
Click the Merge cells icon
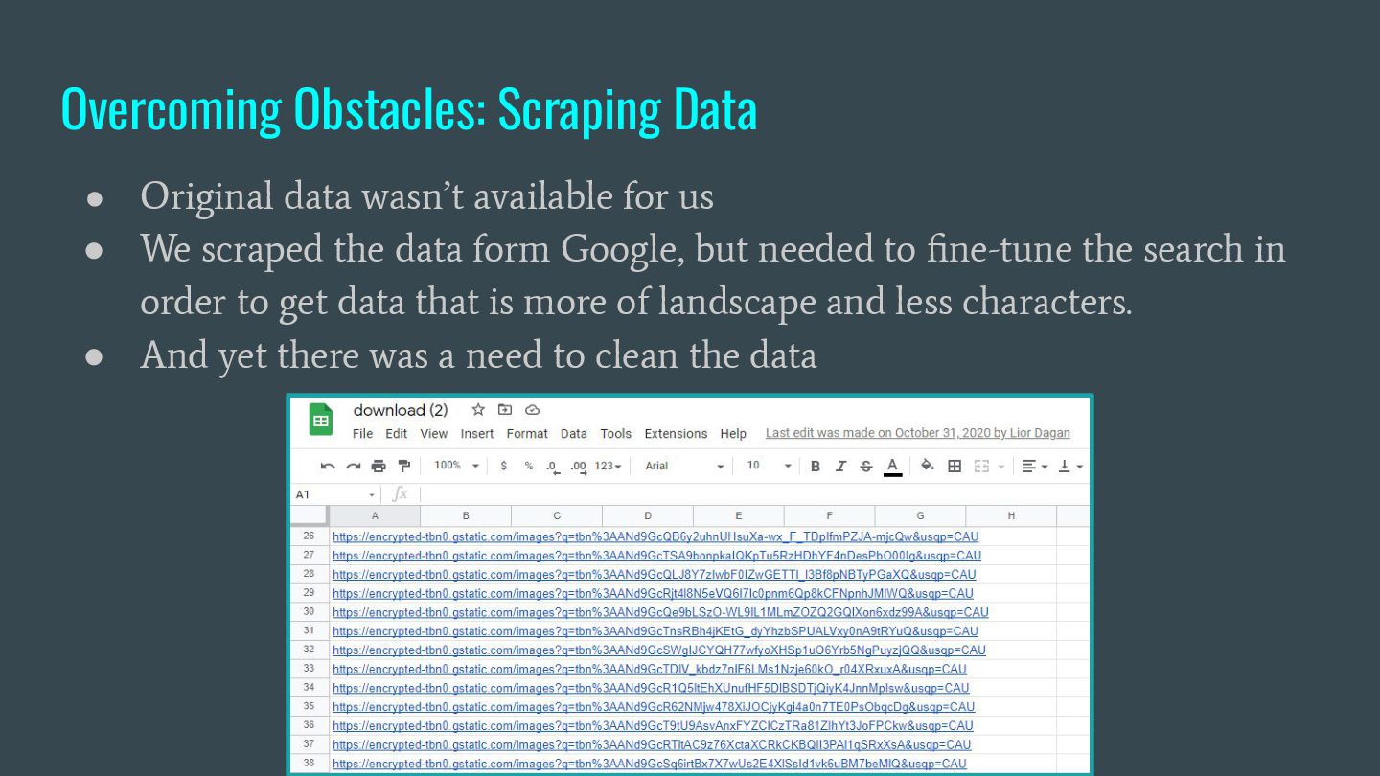click(981, 466)
